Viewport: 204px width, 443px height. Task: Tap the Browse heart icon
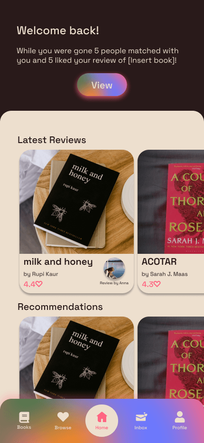pyautogui.click(x=63, y=417)
